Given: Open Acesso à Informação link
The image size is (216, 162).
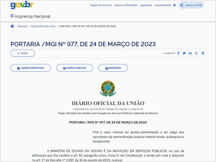Looking at the screenshot, I should tap(126, 5).
